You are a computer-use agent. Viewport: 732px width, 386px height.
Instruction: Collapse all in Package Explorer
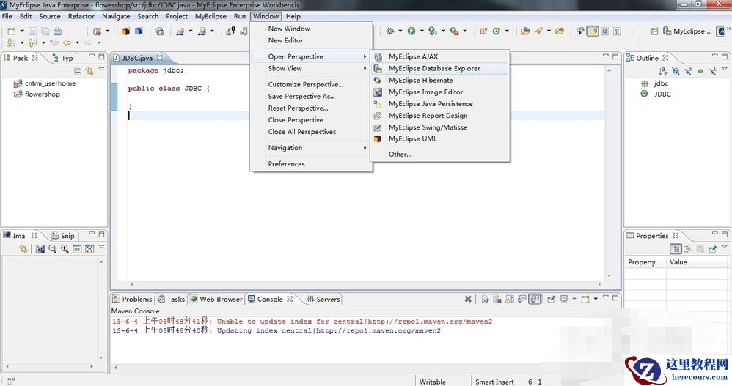click(x=78, y=71)
